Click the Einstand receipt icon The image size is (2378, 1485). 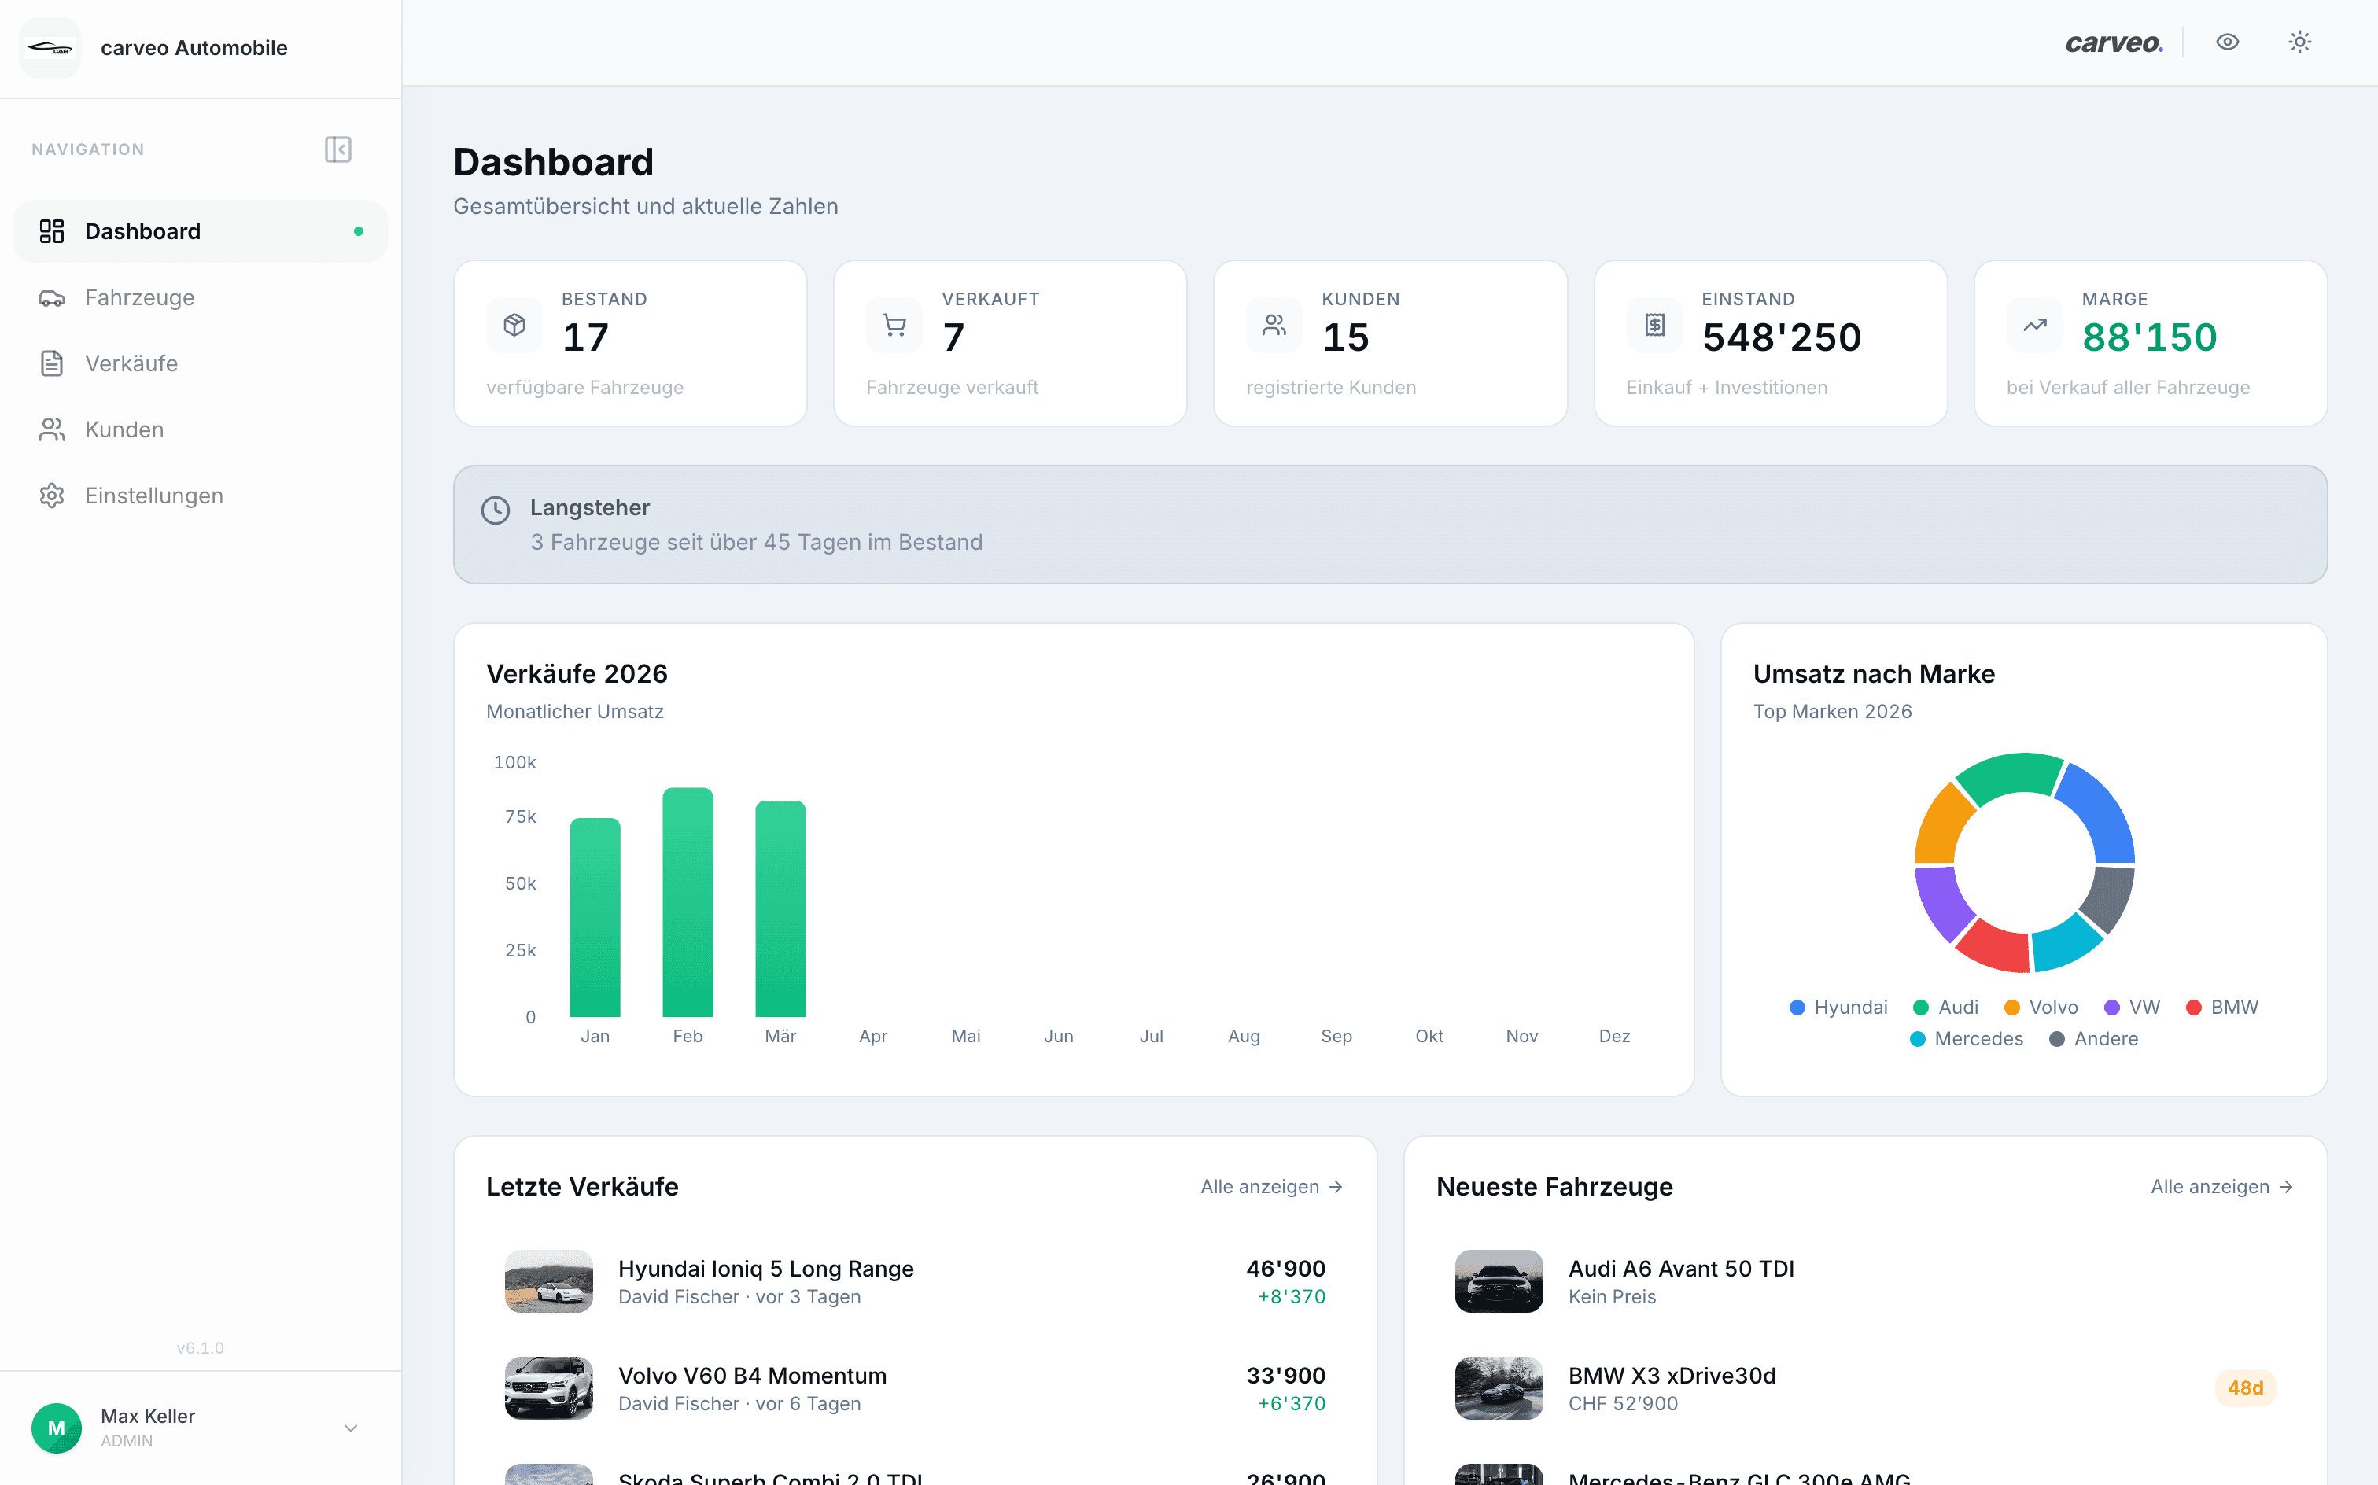coord(1654,325)
